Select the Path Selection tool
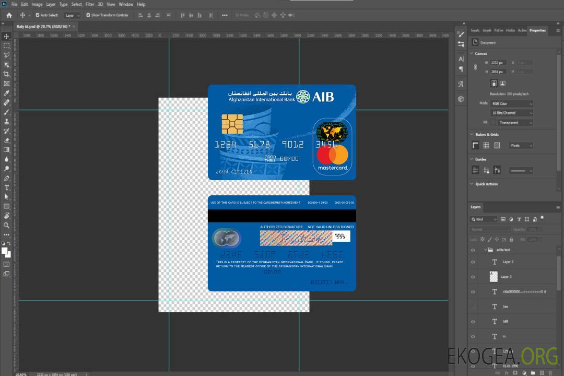Screen dimensions: 564x376 [6, 197]
